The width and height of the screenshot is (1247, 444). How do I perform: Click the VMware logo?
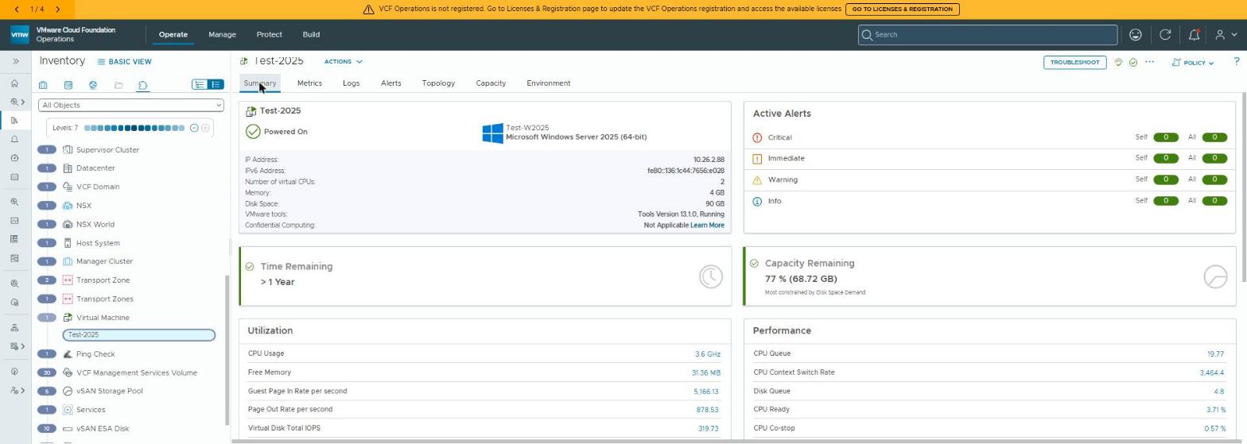click(20, 35)
